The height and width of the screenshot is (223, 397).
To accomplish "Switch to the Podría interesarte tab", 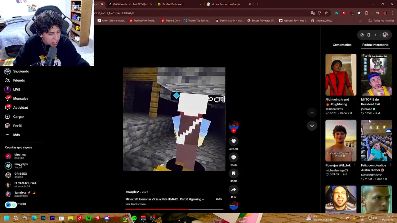I will tap(375, 45).
